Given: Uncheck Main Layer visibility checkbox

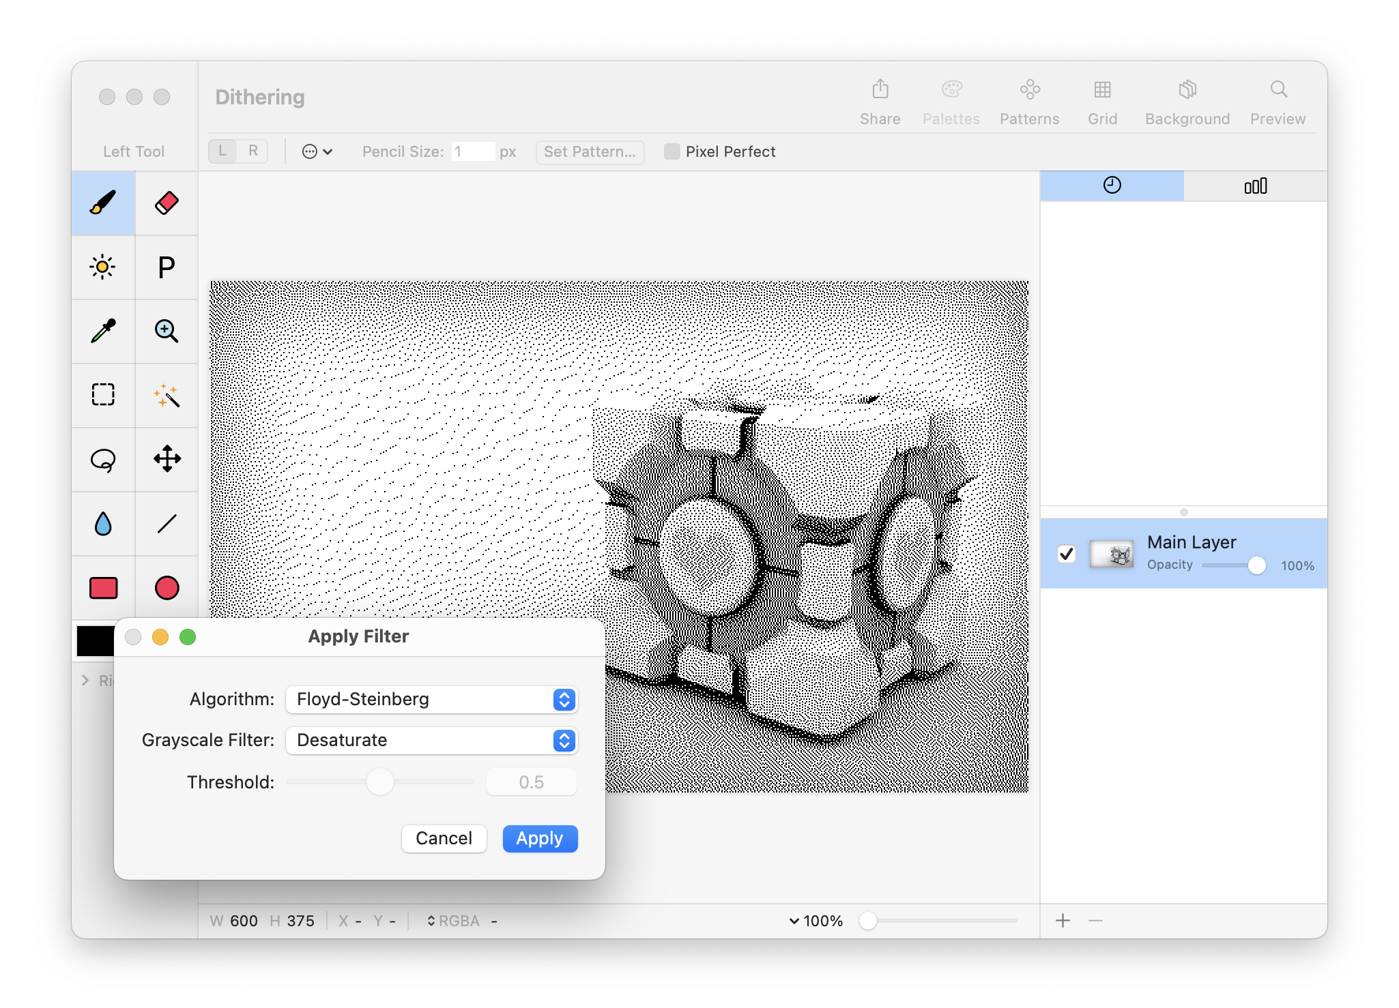Looking at the screenshot, I should click(1067, 554).
